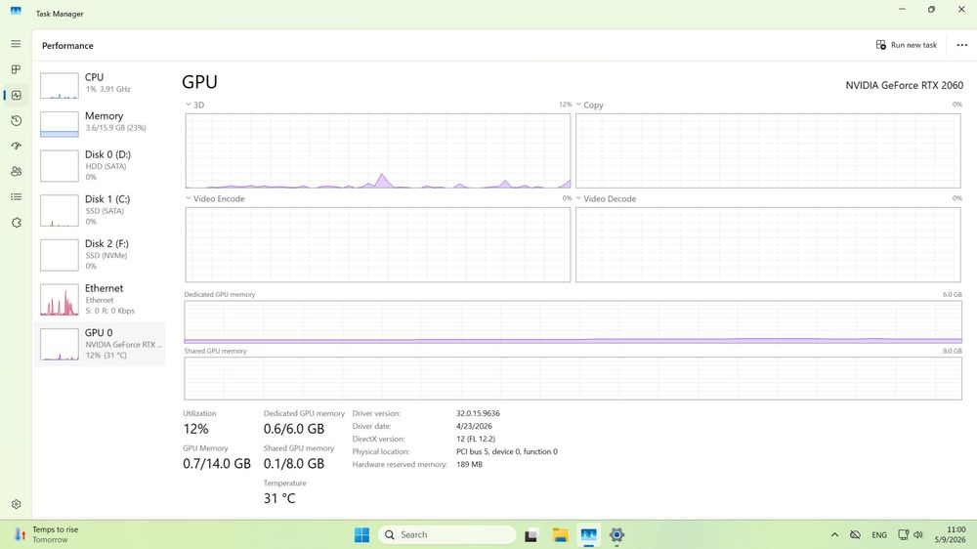The image size is (977, 549).
Task: Open Task Manager settings gear
Action: [x=17, y=504]
